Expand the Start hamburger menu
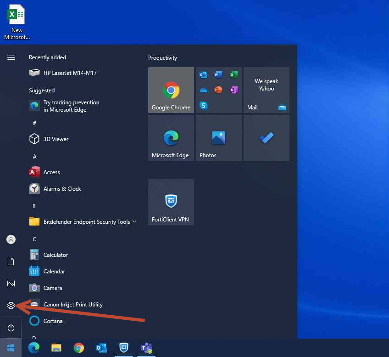This screenshot has width=389, height=357. pyautogui.click(x=11, y=58)
